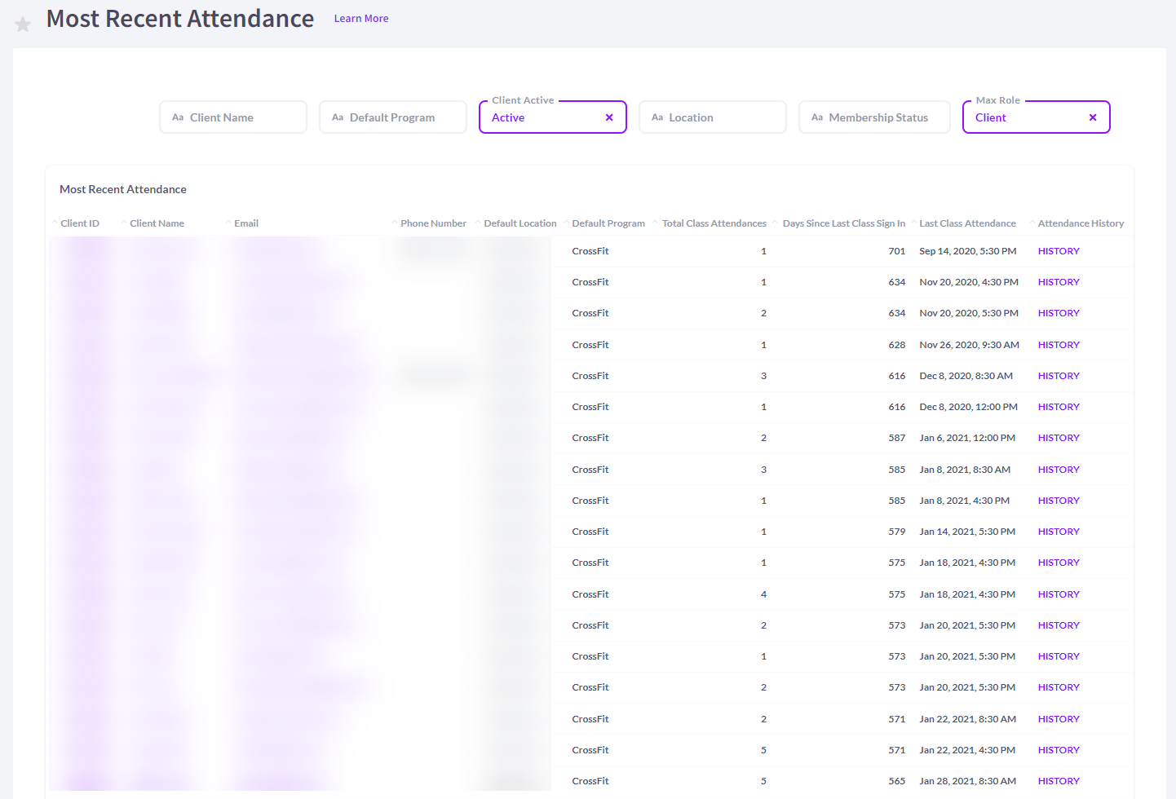Sort by the Default Location column header
Screen dimensions: 1176x799
[520, 223]
